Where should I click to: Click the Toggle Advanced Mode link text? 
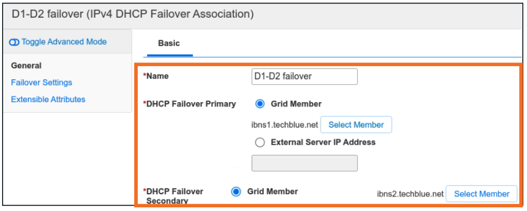64,42
